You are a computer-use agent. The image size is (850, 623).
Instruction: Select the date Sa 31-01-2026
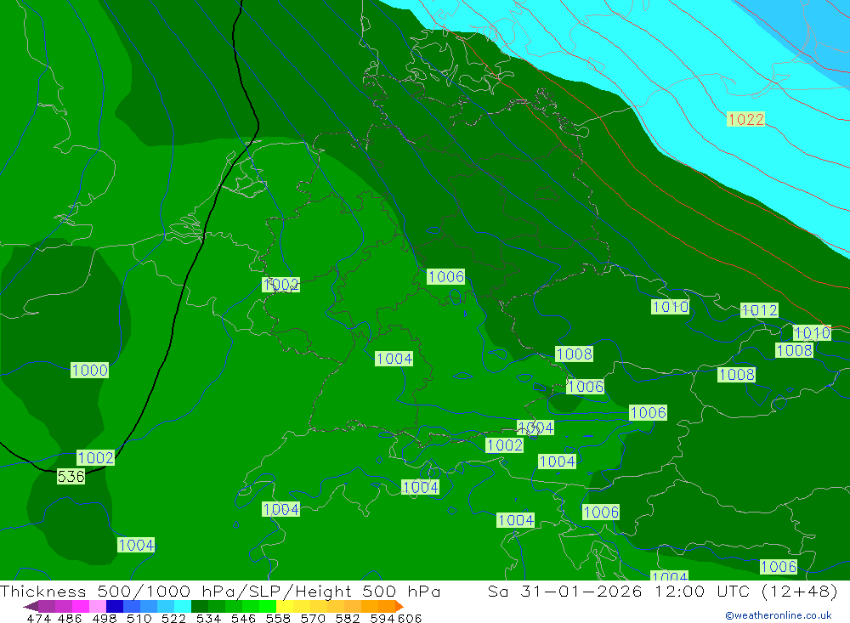(x=565, y=591)
